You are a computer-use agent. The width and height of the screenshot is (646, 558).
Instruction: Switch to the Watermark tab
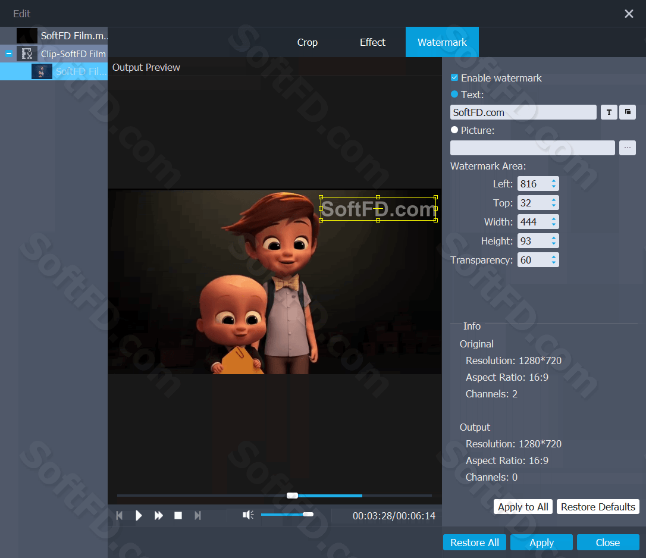click(442, 42)
